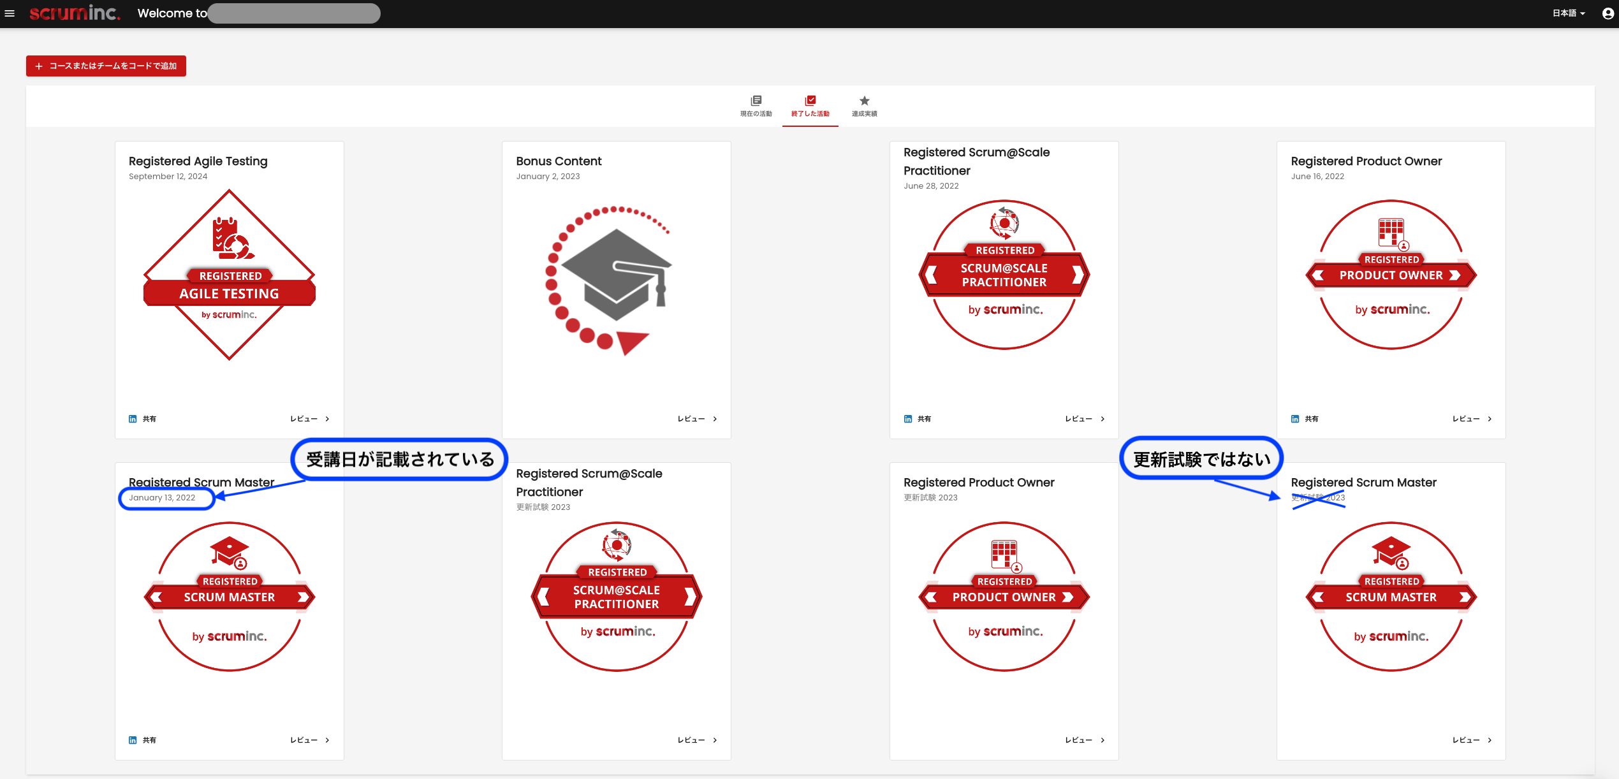Image resolution: width=1619 pixels, height=779 pixels.
Task: Click the Scrum Inc. logo
Action: 75,13
